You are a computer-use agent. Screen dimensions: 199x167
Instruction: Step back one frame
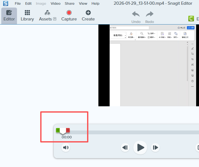pos(125,148)
